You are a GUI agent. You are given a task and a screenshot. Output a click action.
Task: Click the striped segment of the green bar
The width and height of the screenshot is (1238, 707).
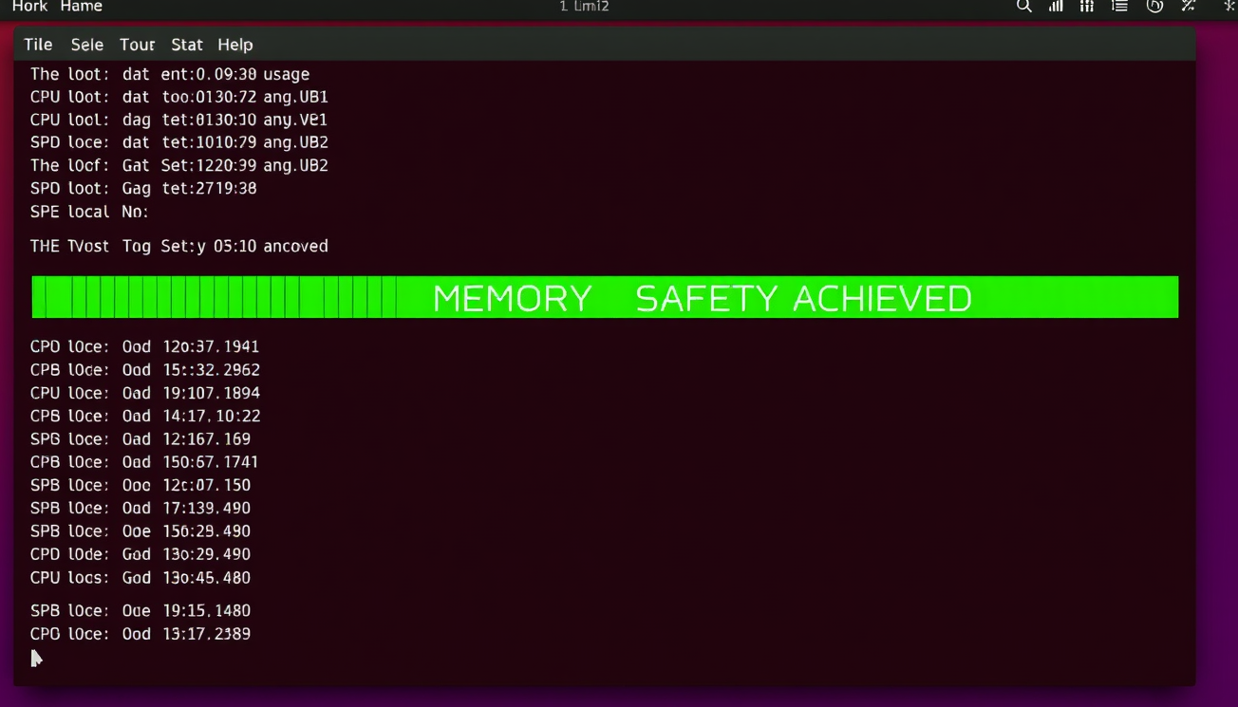coord(215,297)
